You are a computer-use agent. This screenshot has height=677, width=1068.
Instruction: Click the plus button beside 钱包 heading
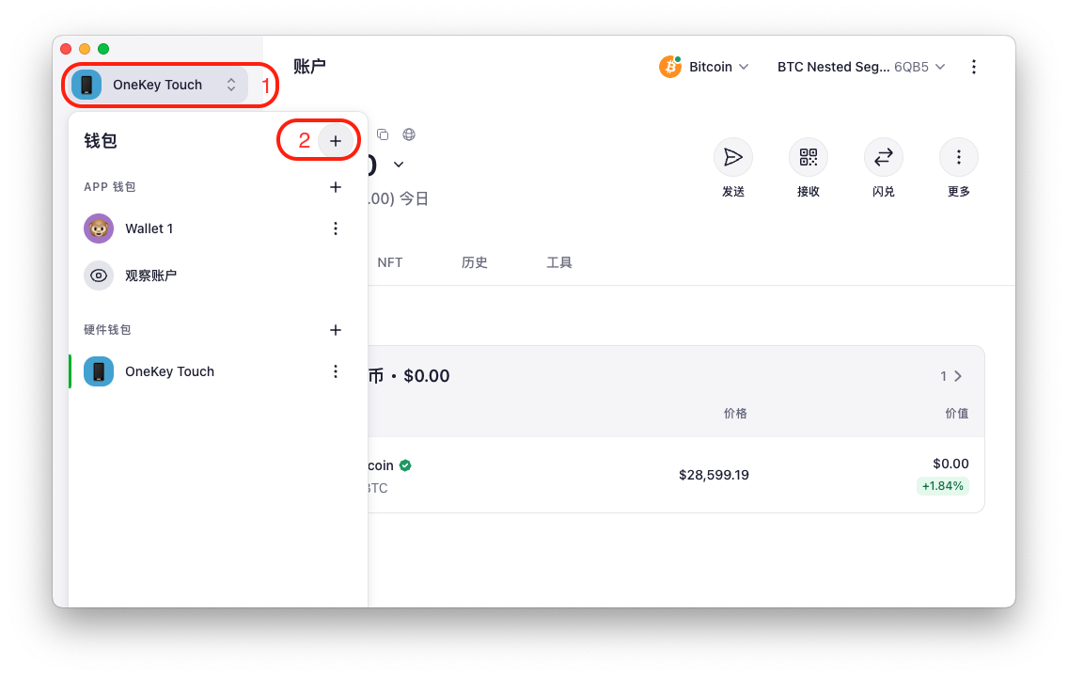335,141
